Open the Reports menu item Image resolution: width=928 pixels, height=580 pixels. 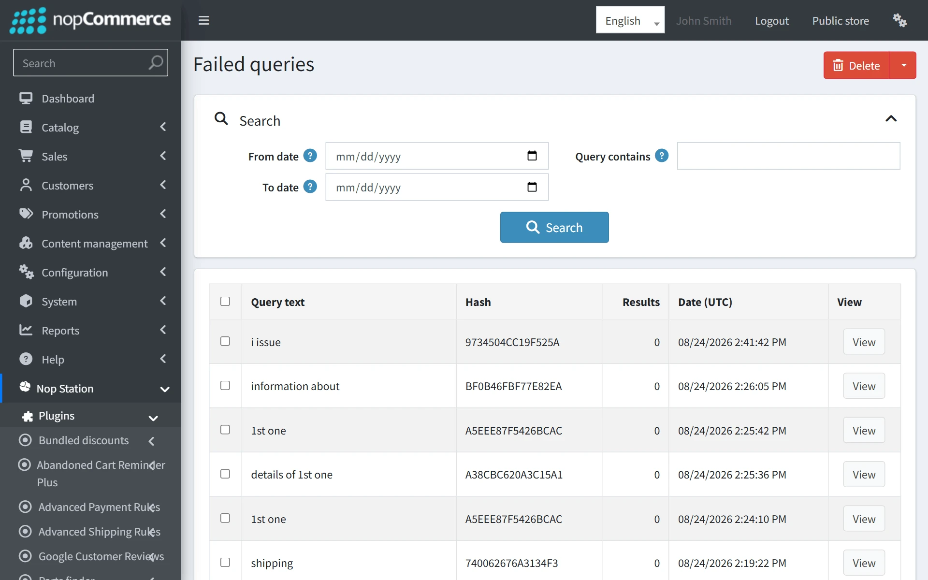point(90,330)
